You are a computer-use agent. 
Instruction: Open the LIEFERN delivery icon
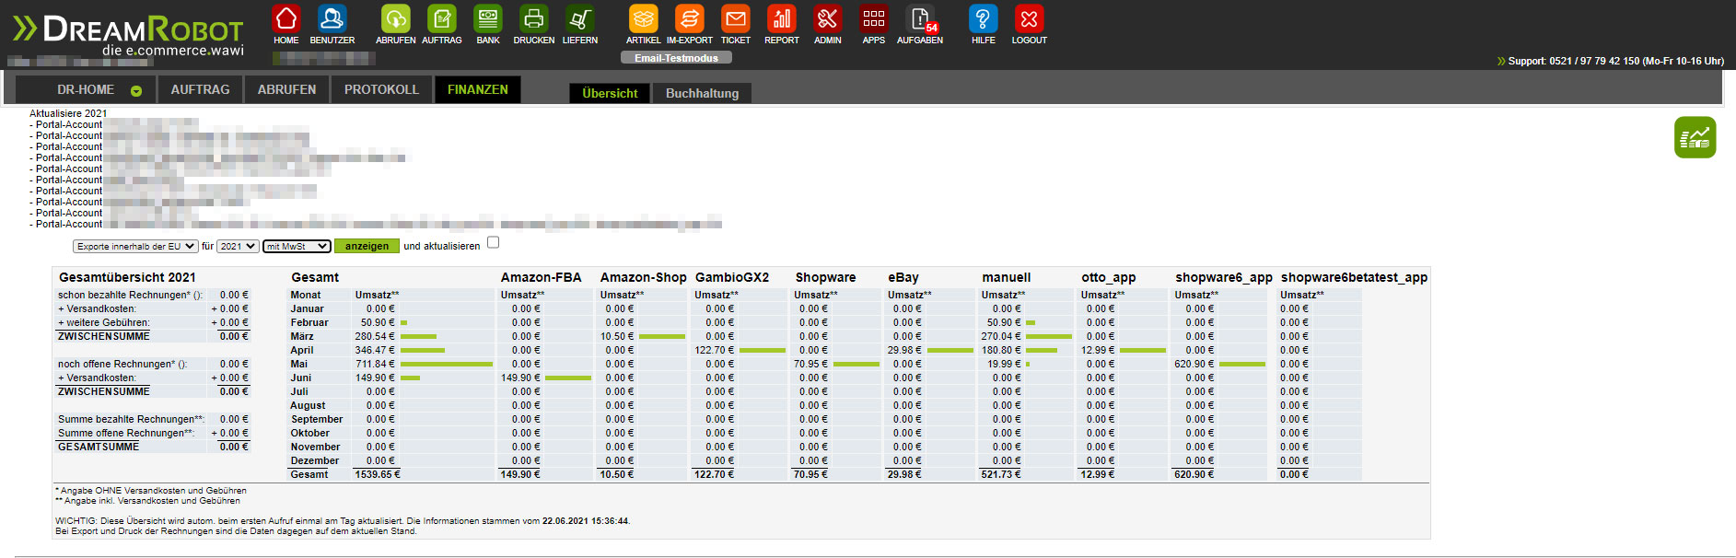click(580, 18)
